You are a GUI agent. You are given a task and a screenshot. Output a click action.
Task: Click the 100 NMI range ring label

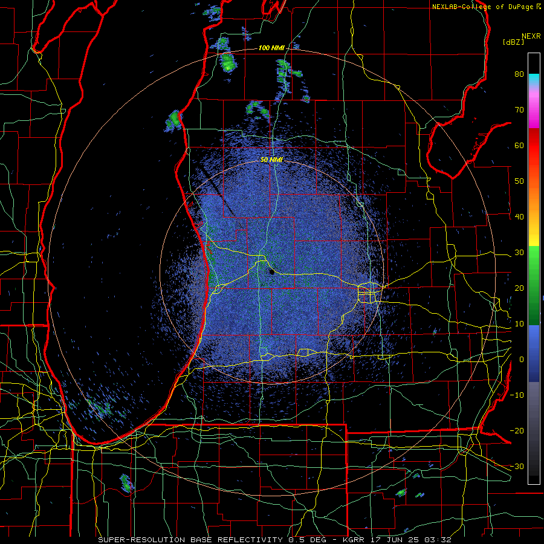(271, 48)
